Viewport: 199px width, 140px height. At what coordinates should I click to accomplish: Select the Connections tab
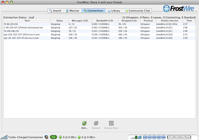pos(93,11)
